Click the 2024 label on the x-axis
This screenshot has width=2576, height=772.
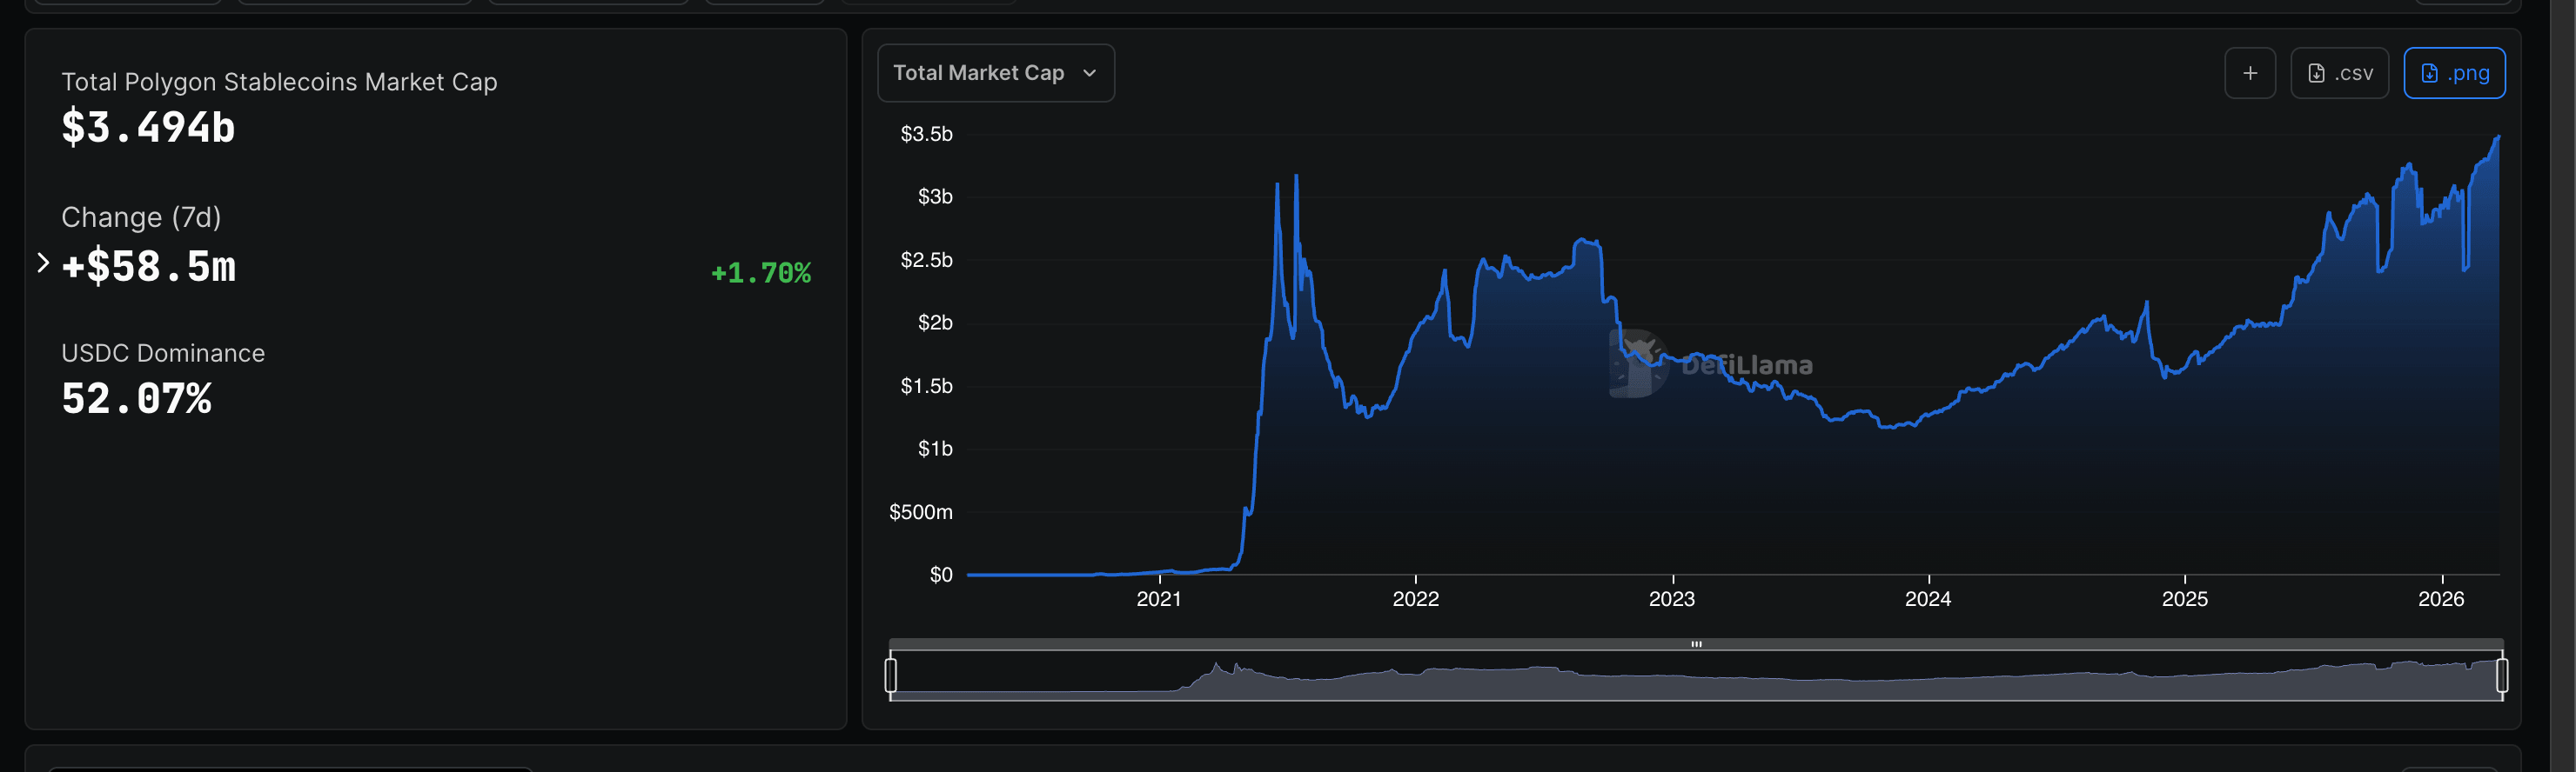[1927, 598]
